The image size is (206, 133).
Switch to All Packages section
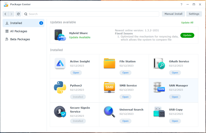(x=24, y=31)
